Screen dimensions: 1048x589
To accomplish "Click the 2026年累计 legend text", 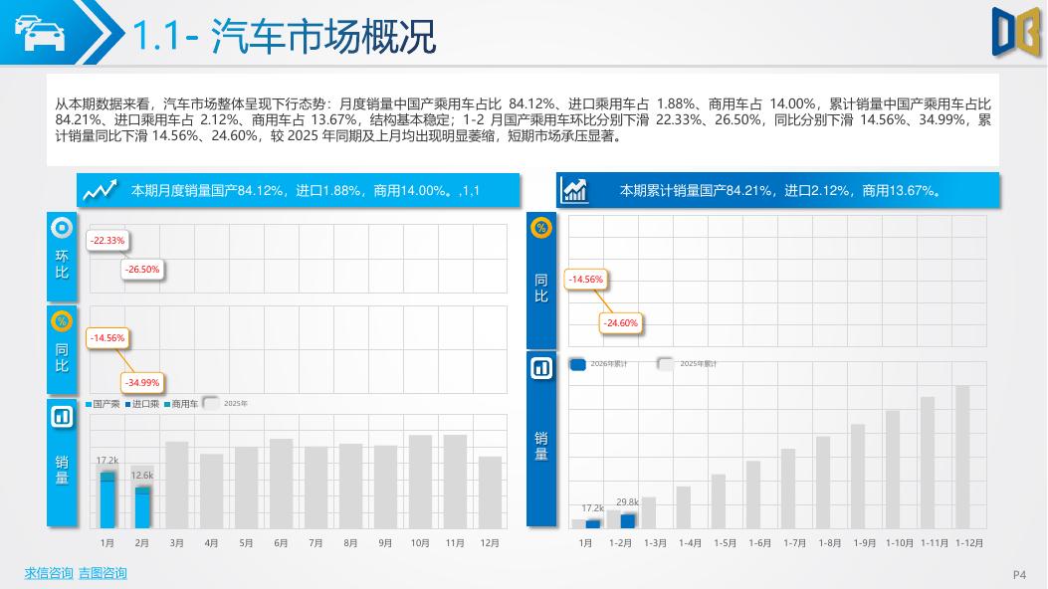I will click(609, 364).
